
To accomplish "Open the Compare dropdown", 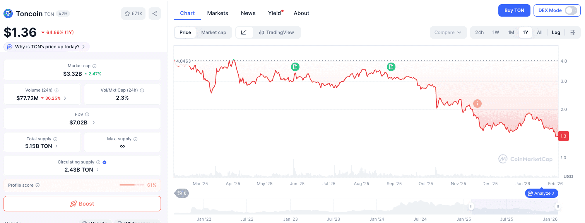I will pos(448,32).
